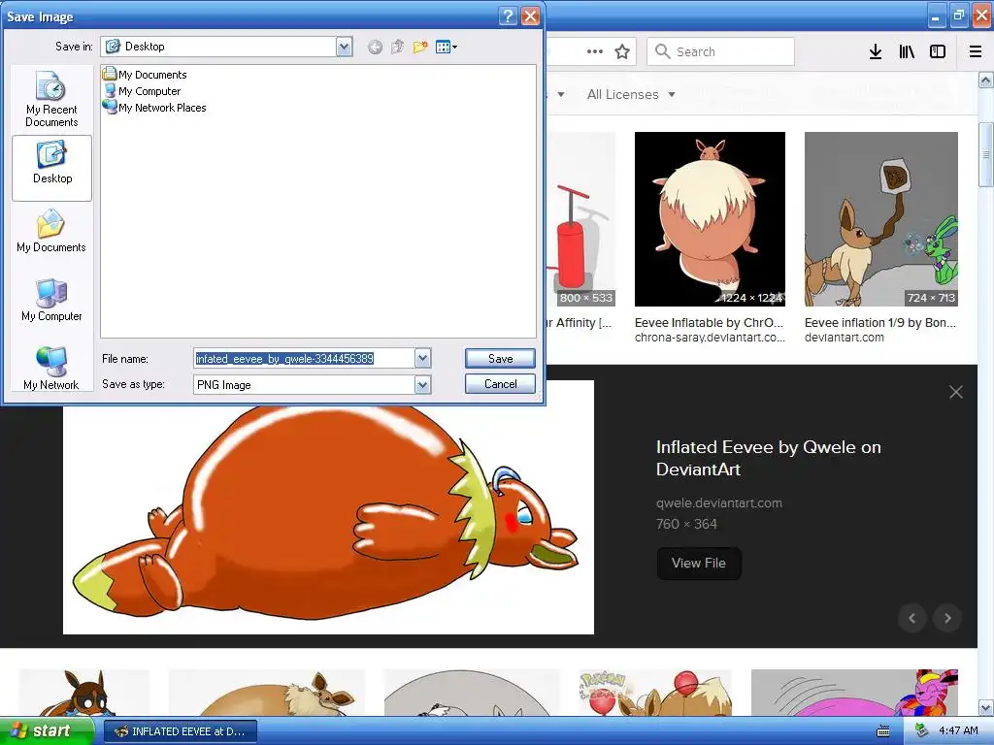Go to the previous image arrow
The height and width of the screenshot is (745, 994).
(x=912, y=618)
